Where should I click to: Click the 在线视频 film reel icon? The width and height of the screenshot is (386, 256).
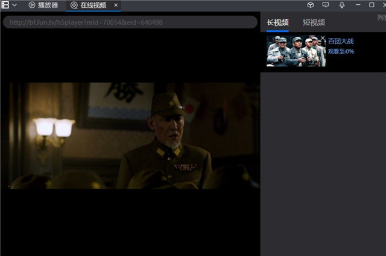tap(74, 5)
